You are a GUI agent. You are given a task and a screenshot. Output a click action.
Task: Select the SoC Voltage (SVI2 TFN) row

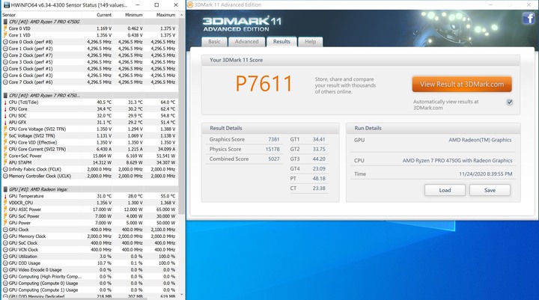pyautogui.click(x=91, y=135)
